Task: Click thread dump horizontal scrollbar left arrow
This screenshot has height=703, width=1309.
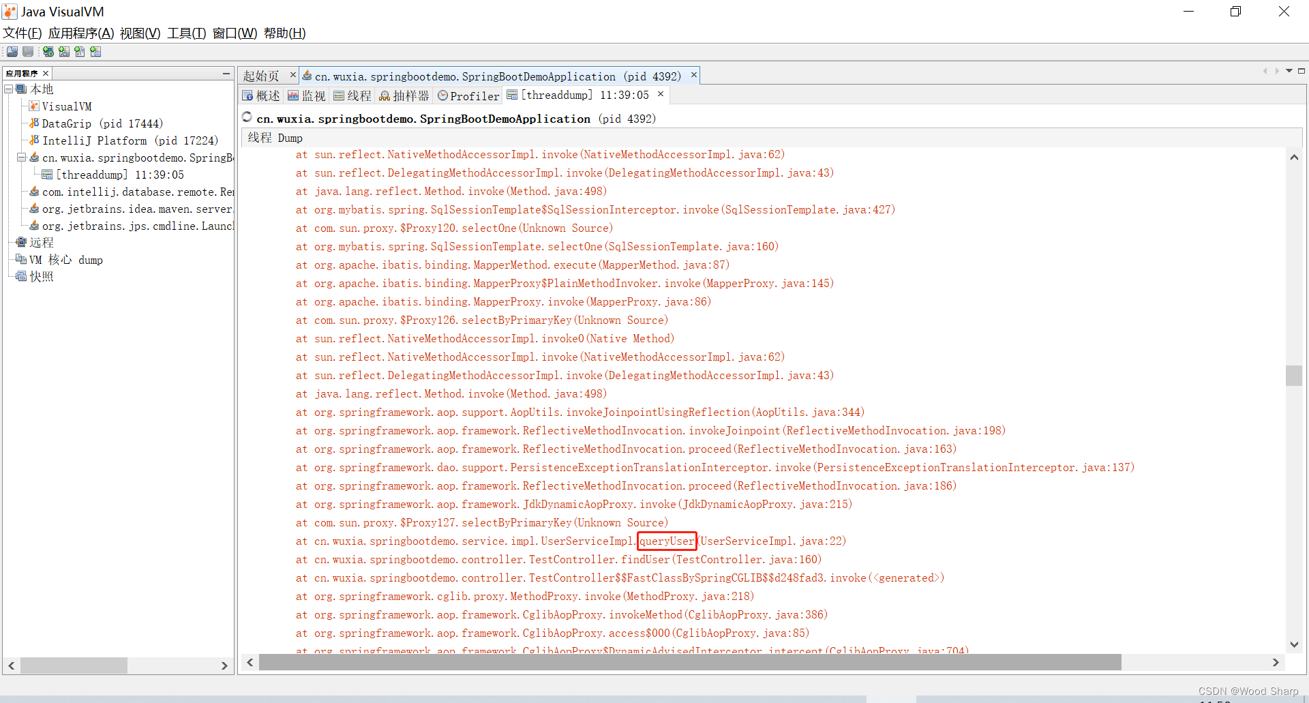Action: [x=250, y=662]
